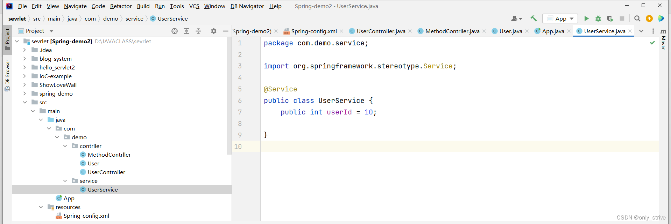Close the User.java tab
The height and width of the screenshot is (224, 671).
click(x=527, y=31)
